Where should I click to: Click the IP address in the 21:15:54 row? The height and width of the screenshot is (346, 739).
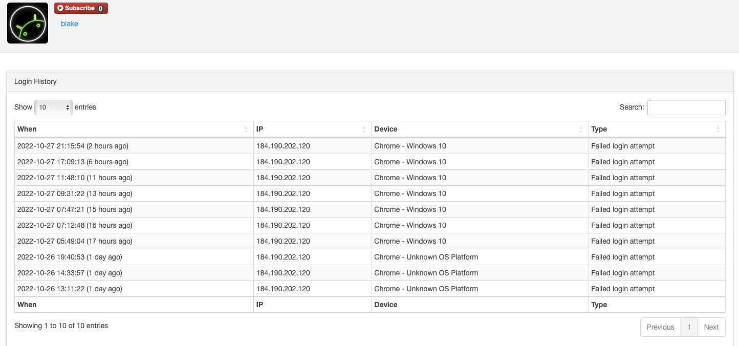pyautogui.click(x=283, y=146)
